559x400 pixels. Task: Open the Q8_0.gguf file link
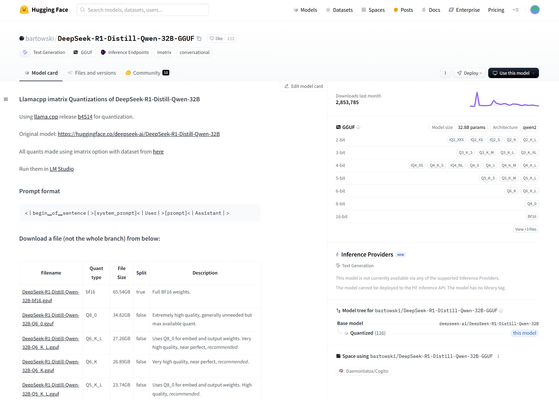click(51, 319)
